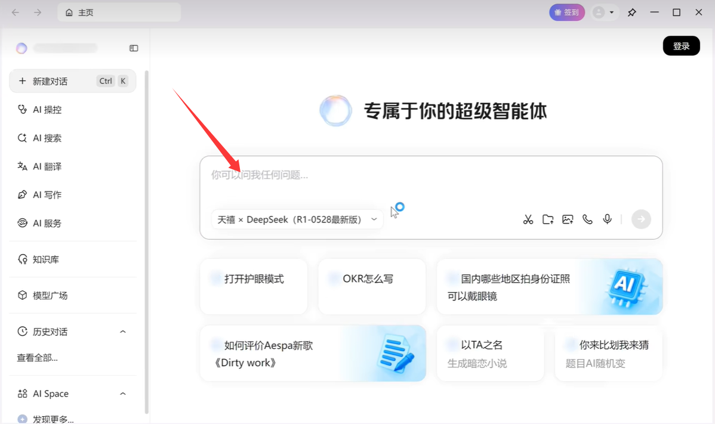This screenshot has height=424, width=715.
Task: Open AI 翻译 in the sidebar
Action: [x=73, y=166]
